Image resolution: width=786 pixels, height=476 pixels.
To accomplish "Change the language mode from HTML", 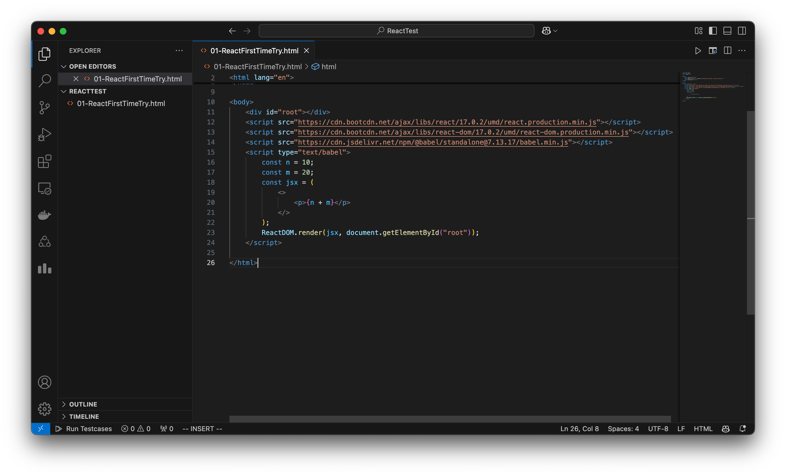I will tap(703, 429).
